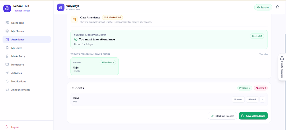Click the School Hub logo icon
Viewport: 286px width, 130px height.
(x=7, y=8)
